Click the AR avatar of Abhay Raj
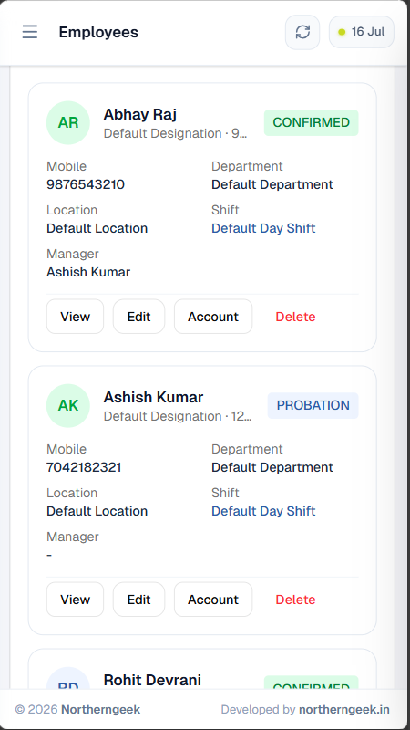This screenshot has height=730, width=410. (x=67, y=123)
